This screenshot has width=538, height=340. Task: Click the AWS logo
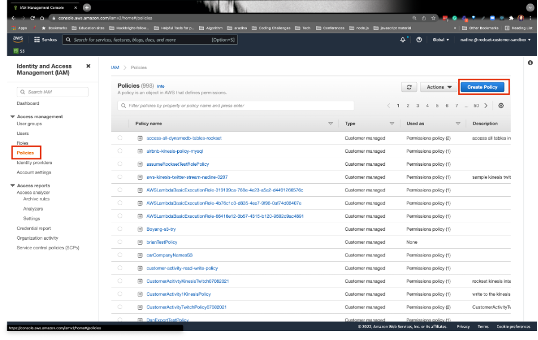(18, 39)
